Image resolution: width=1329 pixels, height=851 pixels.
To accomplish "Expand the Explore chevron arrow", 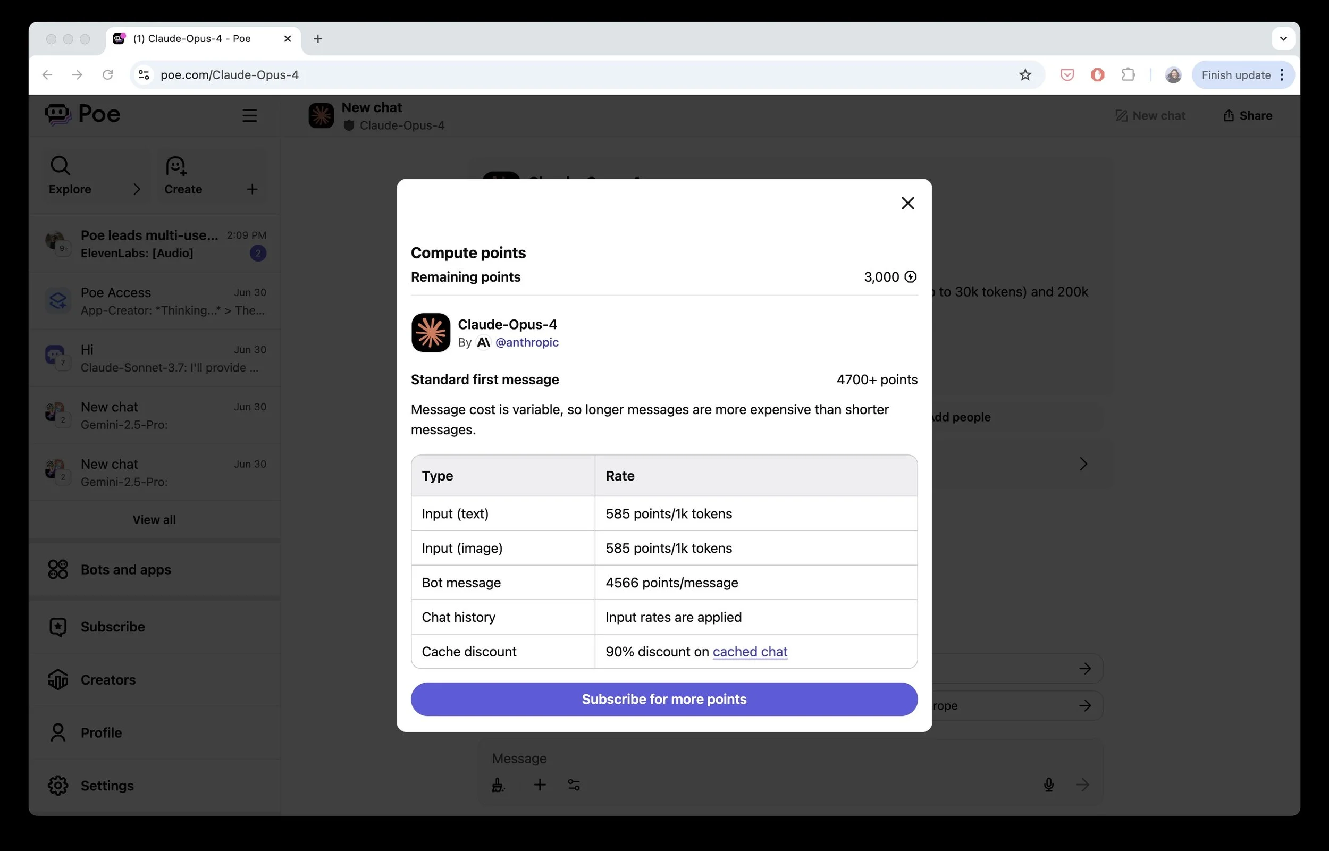I will pos(137,190).
